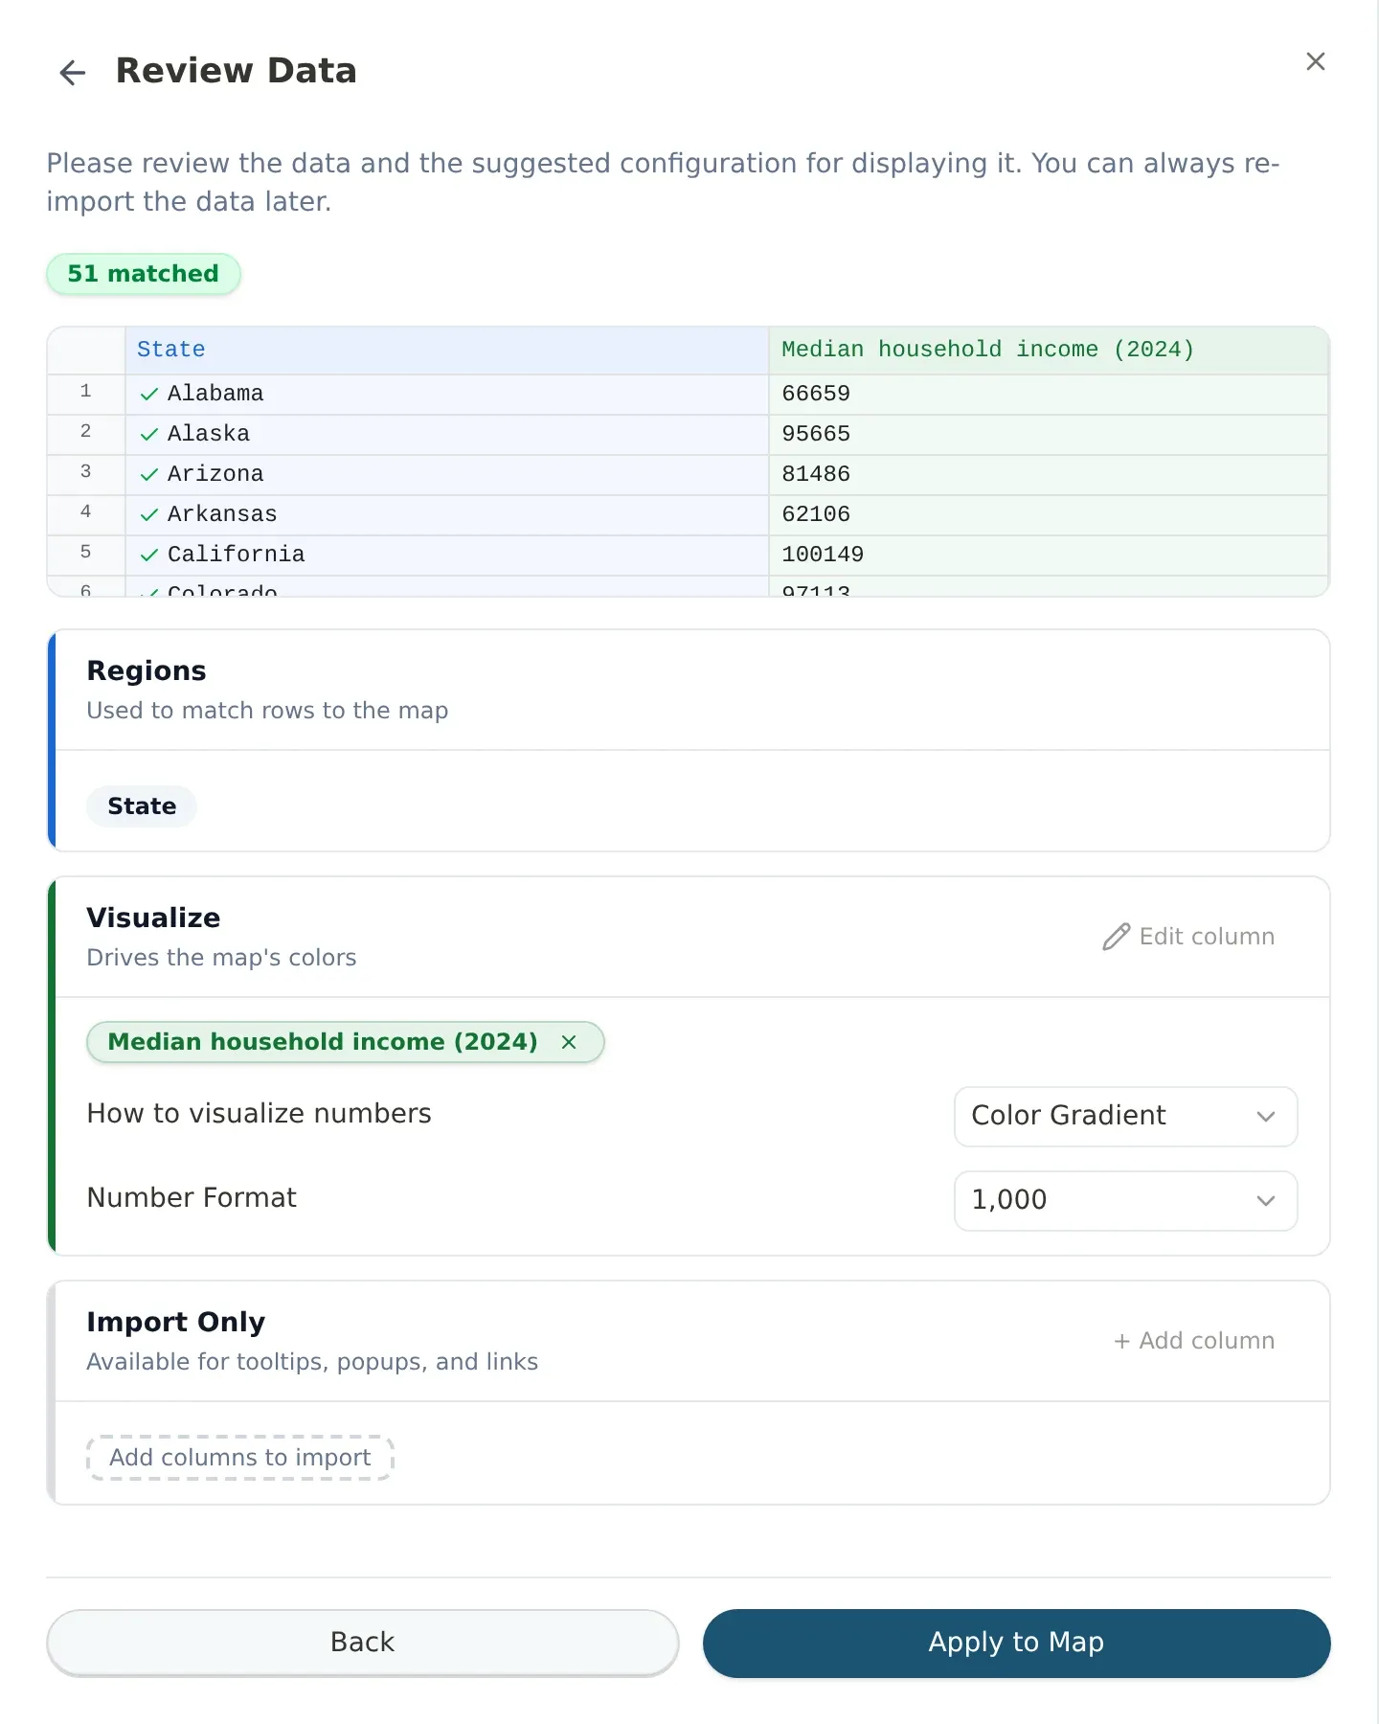Click the checkmark icon next to Alaska

point(149,434)
